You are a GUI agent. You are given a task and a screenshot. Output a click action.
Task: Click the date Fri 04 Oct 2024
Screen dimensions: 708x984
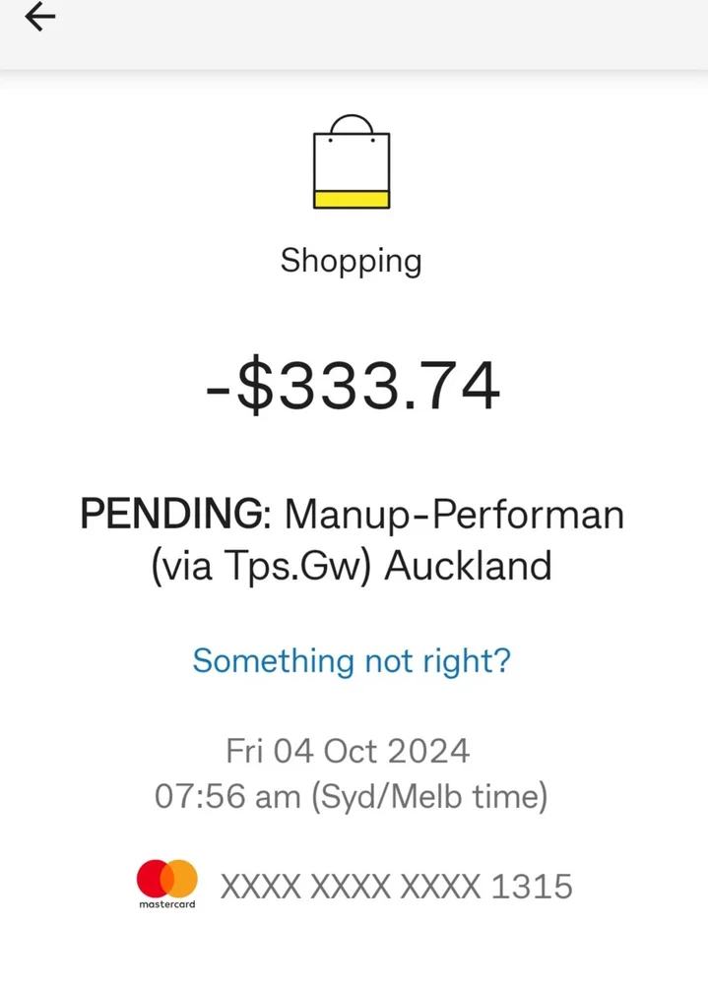(x=348, y=751)
